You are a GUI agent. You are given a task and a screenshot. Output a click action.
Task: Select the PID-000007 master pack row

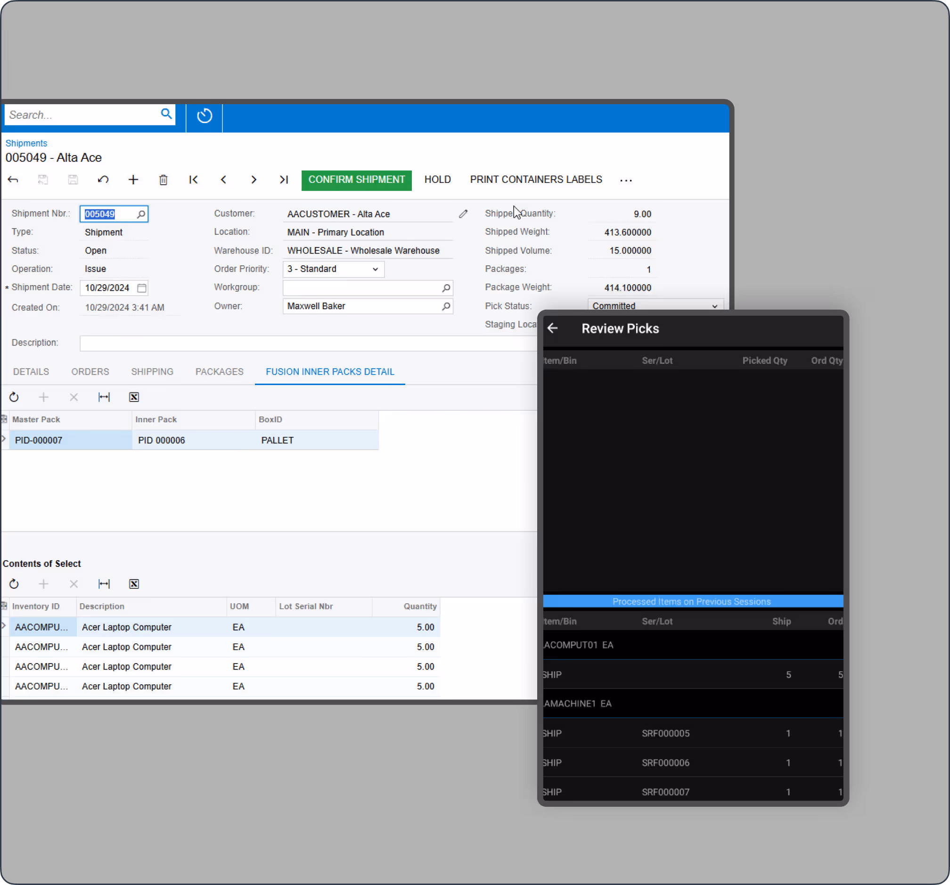pyautogui.click(x=39, y=440)
